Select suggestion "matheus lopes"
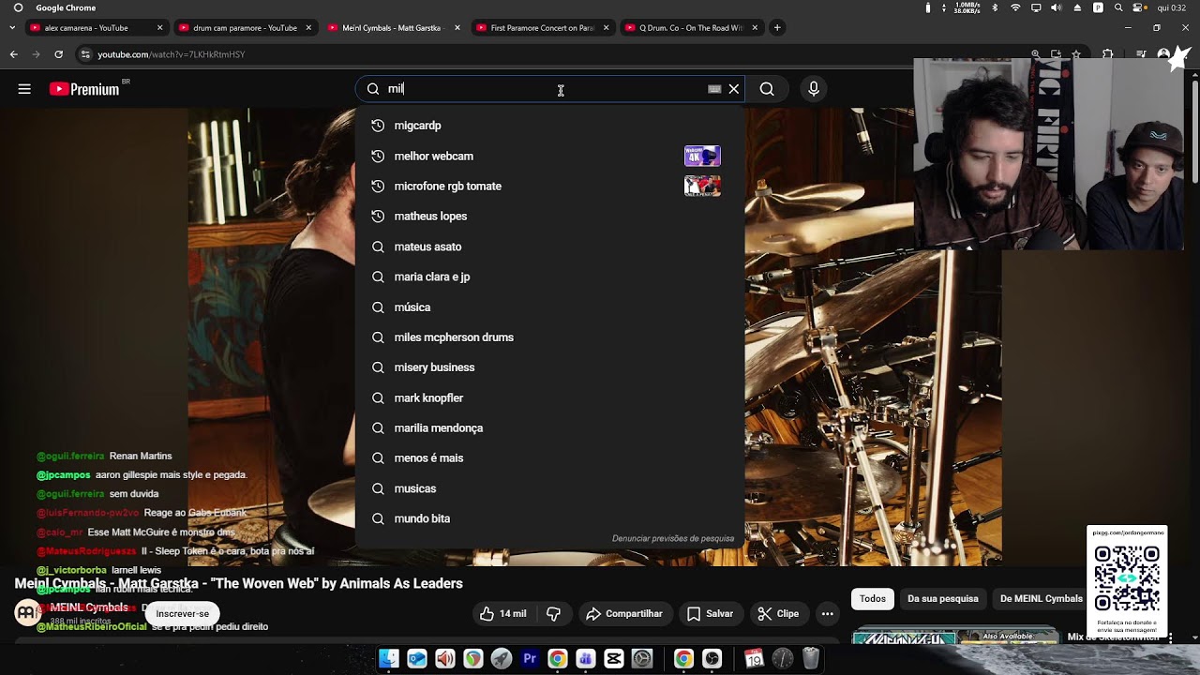Viewport: 1200px width, 675px height. (549, 217)
